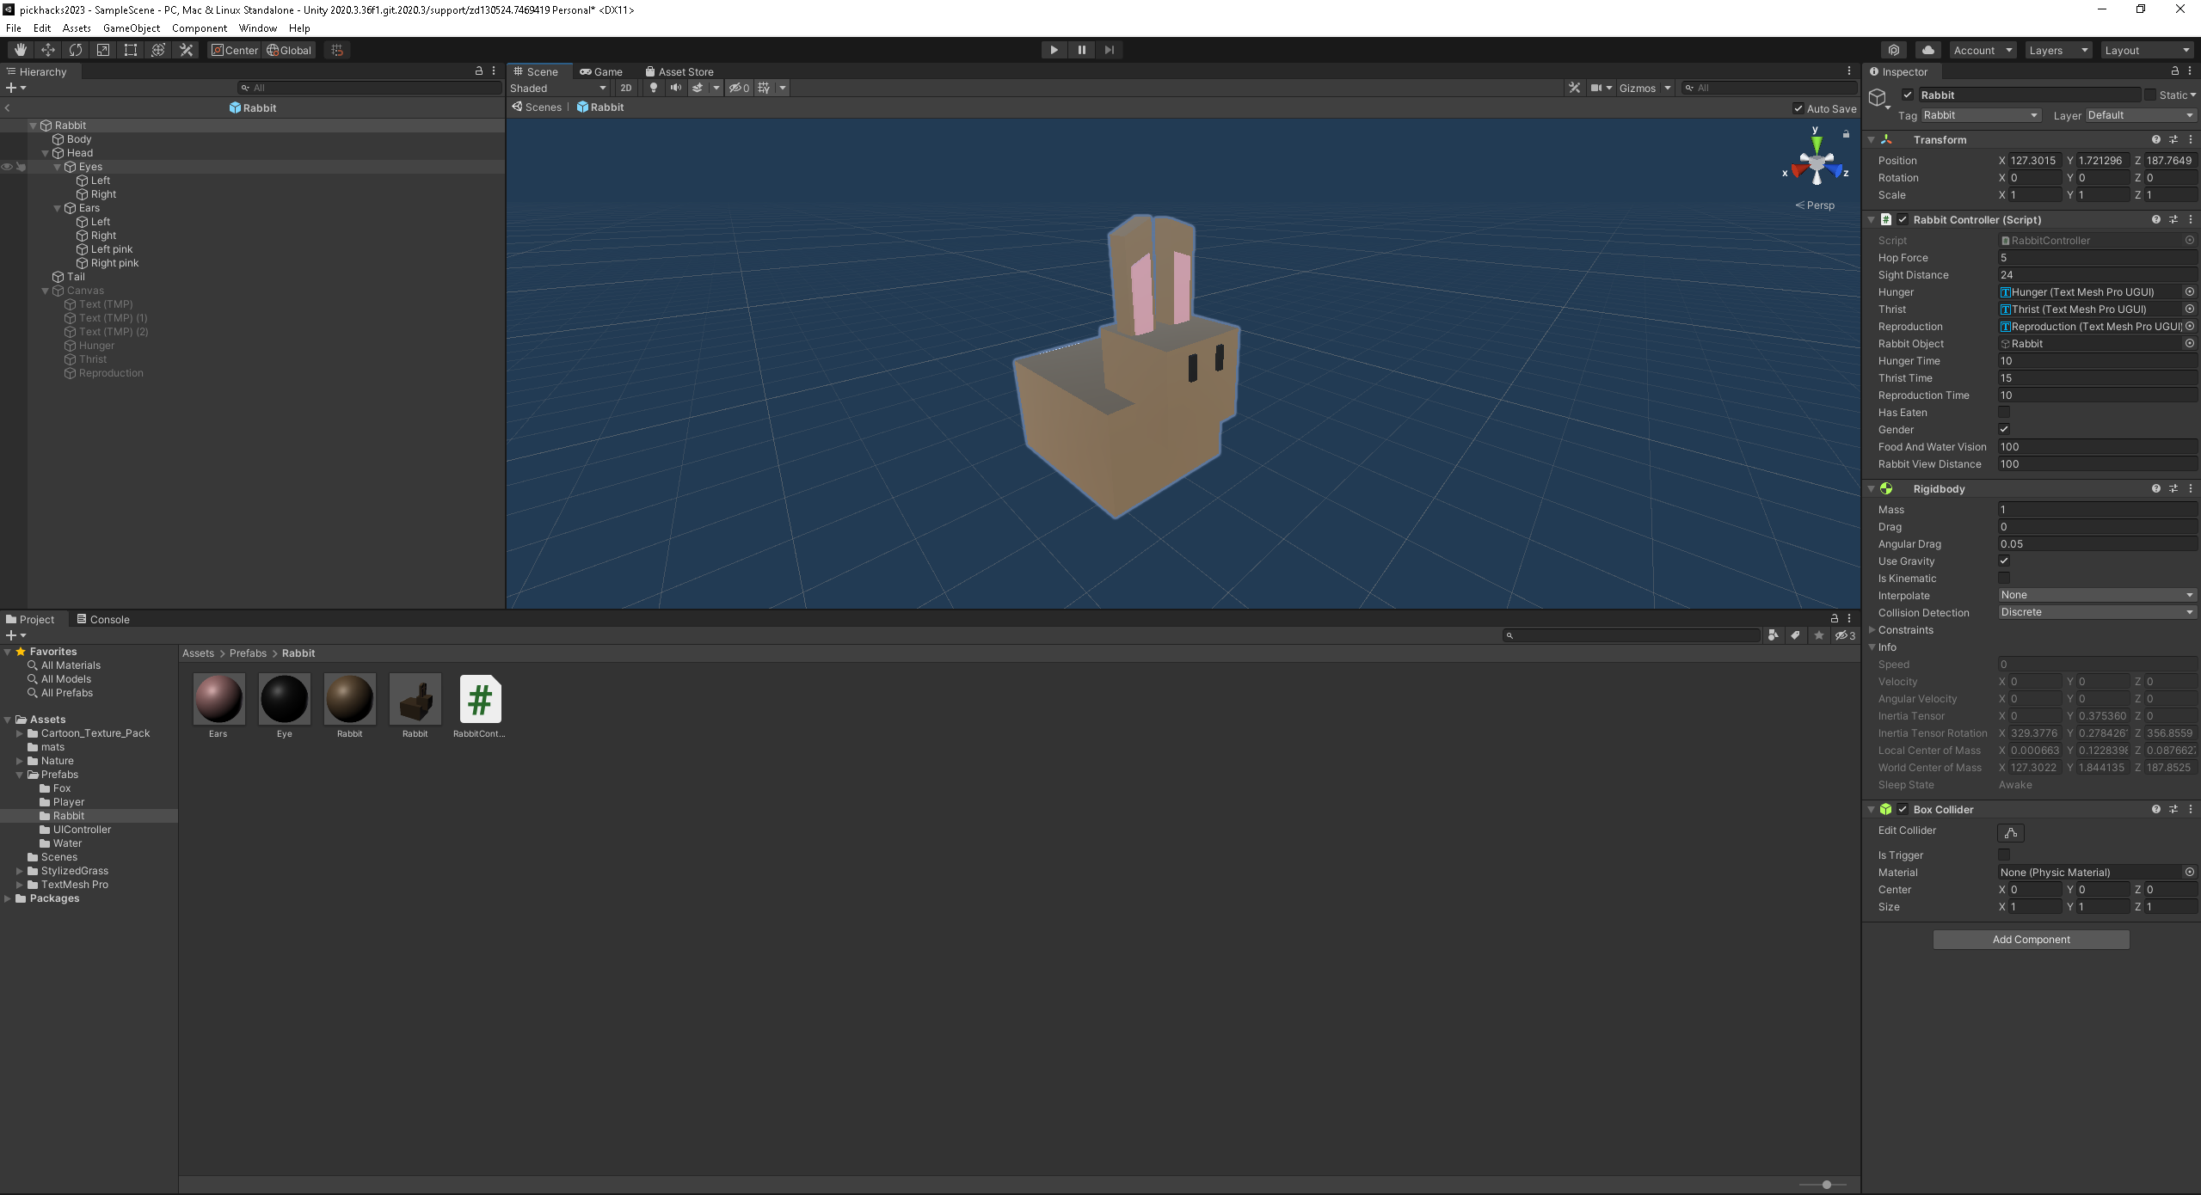Select the Scale tool
2201x1195 pixels.
[102, 49]
